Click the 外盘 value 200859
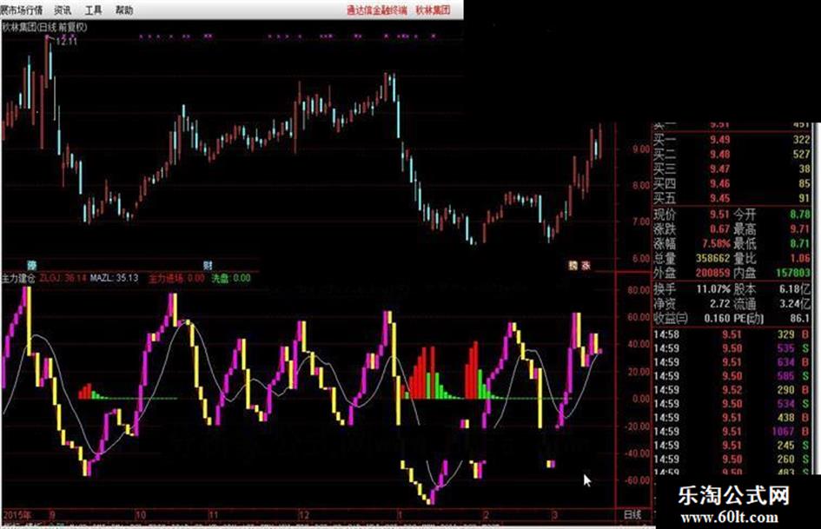Screen dimensions: 821x529 point(712,274)
